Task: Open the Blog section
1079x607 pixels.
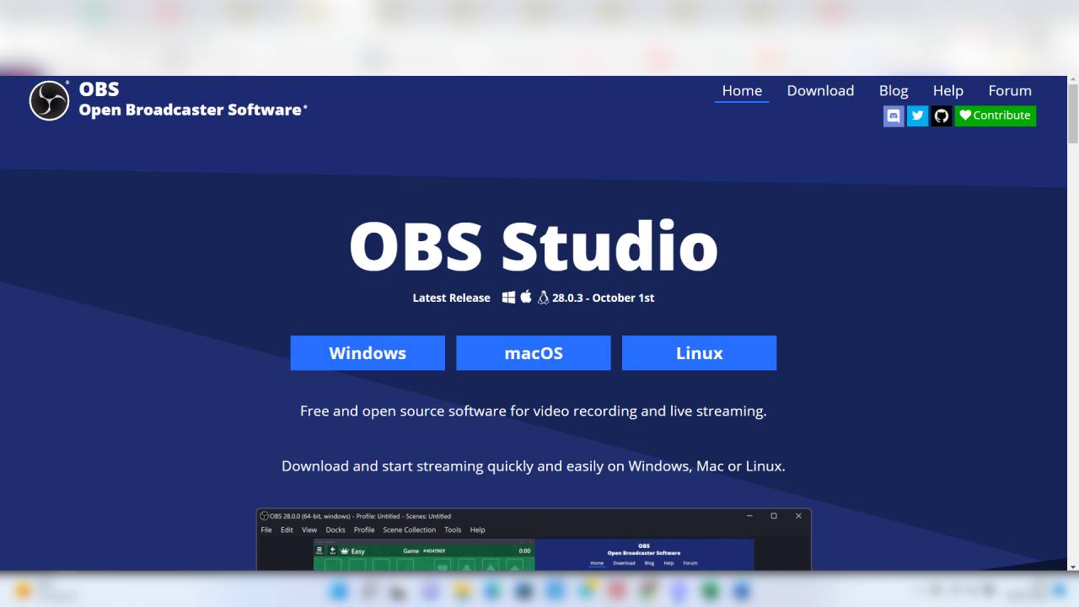Action: (894, 90)
